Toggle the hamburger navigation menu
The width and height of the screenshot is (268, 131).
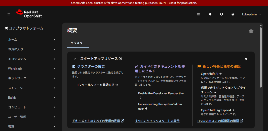tap(9, 14)
